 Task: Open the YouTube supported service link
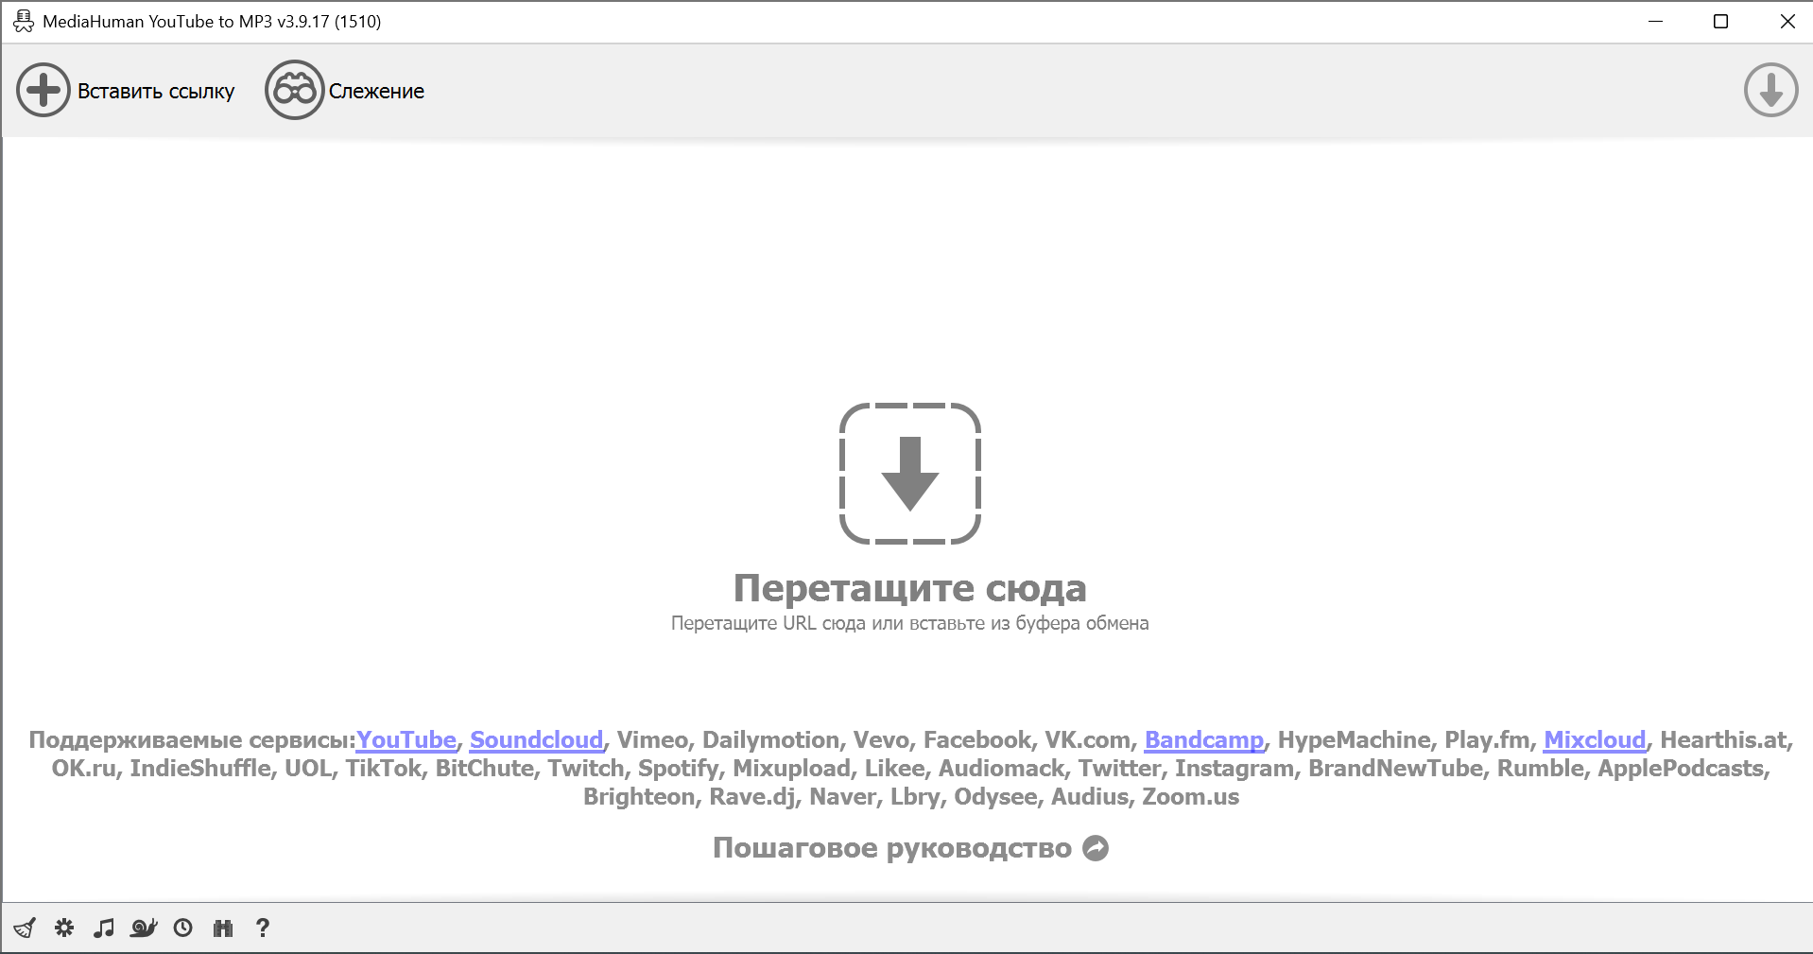406,739
